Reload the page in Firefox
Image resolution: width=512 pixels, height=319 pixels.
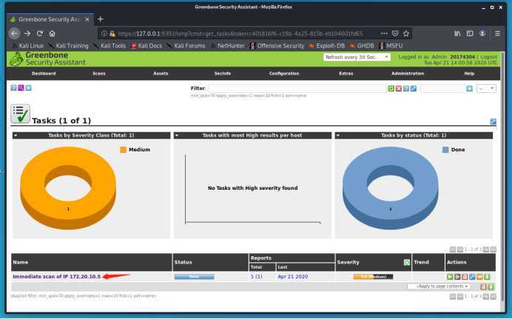(40, 33)
